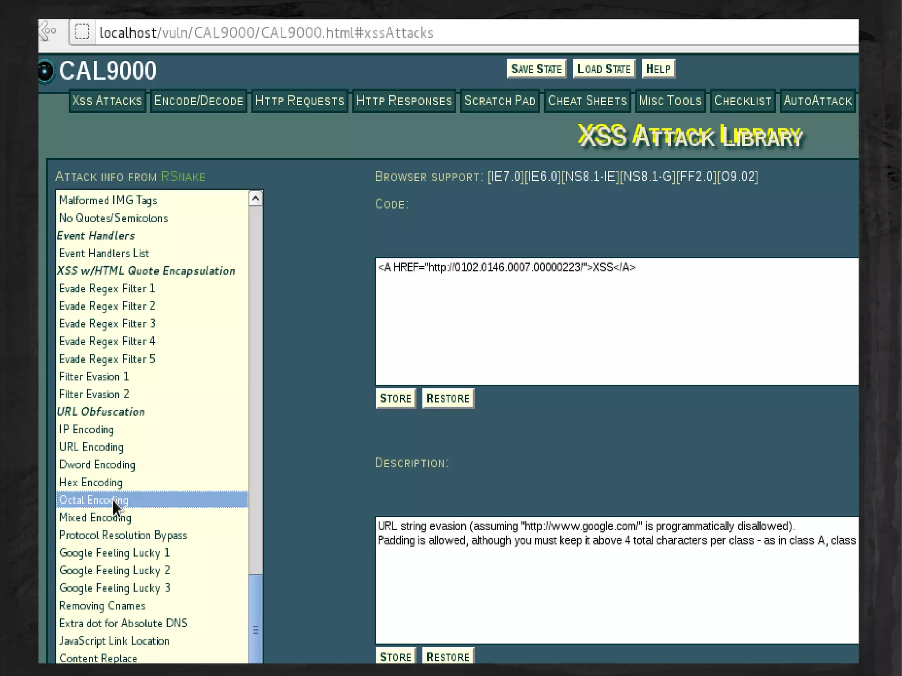Click Restore below the code box
Viewport: 902px width, 676px height.
(448, 399)
